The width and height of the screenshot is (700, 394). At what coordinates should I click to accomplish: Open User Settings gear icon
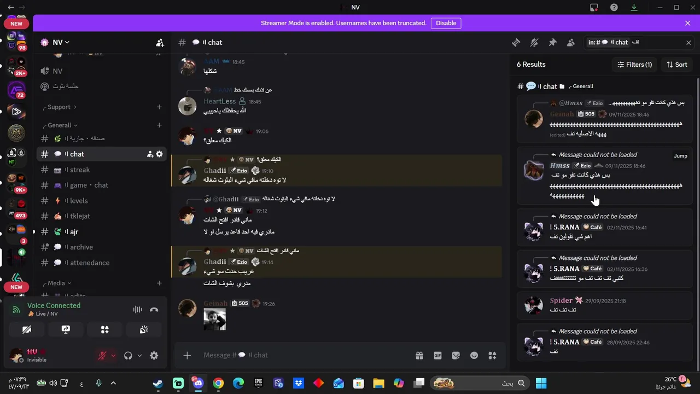pyautogui.click(x=154, y=356)
